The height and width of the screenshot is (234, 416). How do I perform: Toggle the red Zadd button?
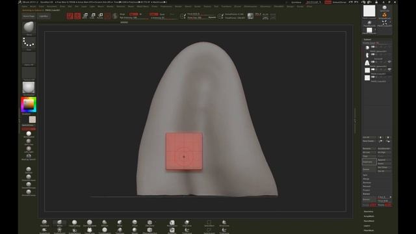154,14
